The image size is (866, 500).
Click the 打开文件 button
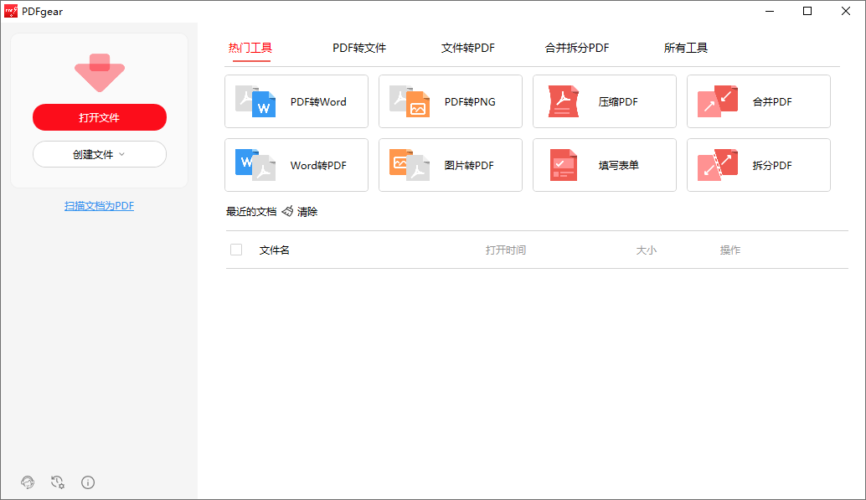click(x=99, y=117)
